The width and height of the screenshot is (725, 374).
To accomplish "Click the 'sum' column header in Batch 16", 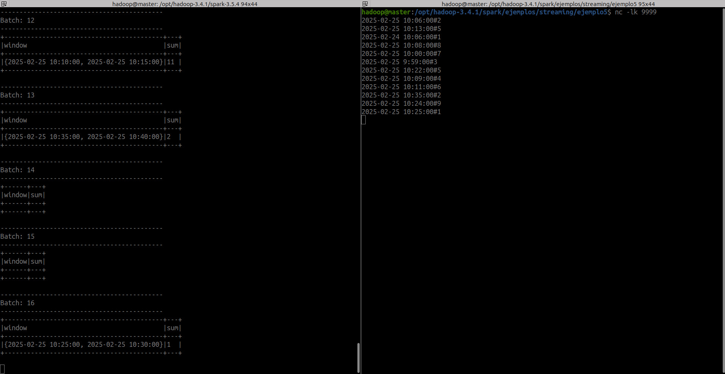I will (x=172, y=328).
